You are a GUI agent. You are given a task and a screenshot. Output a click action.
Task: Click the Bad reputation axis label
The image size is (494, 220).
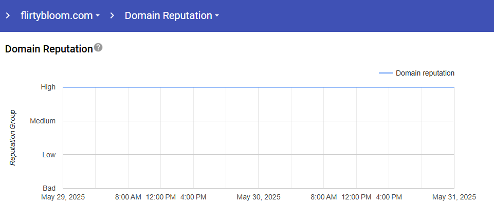pos(49,188)
